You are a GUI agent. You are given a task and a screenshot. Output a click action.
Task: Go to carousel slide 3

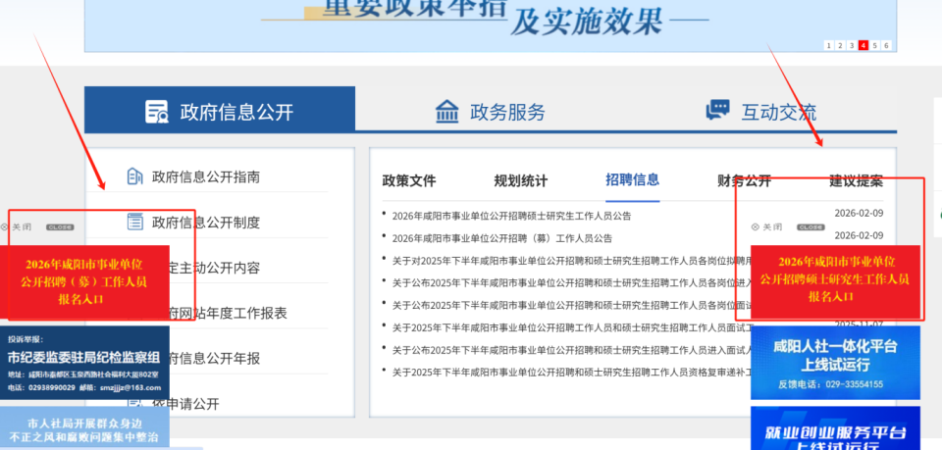pyautogui.click(x=852, y=46)
